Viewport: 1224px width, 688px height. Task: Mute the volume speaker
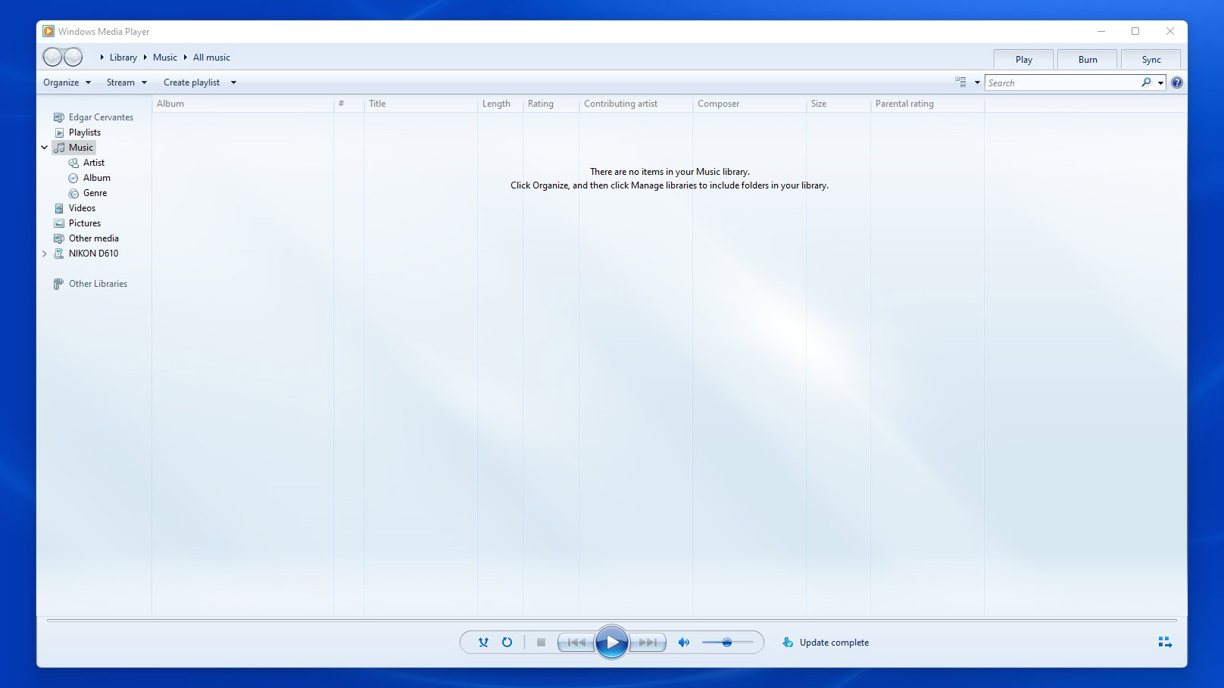point(683,643)
